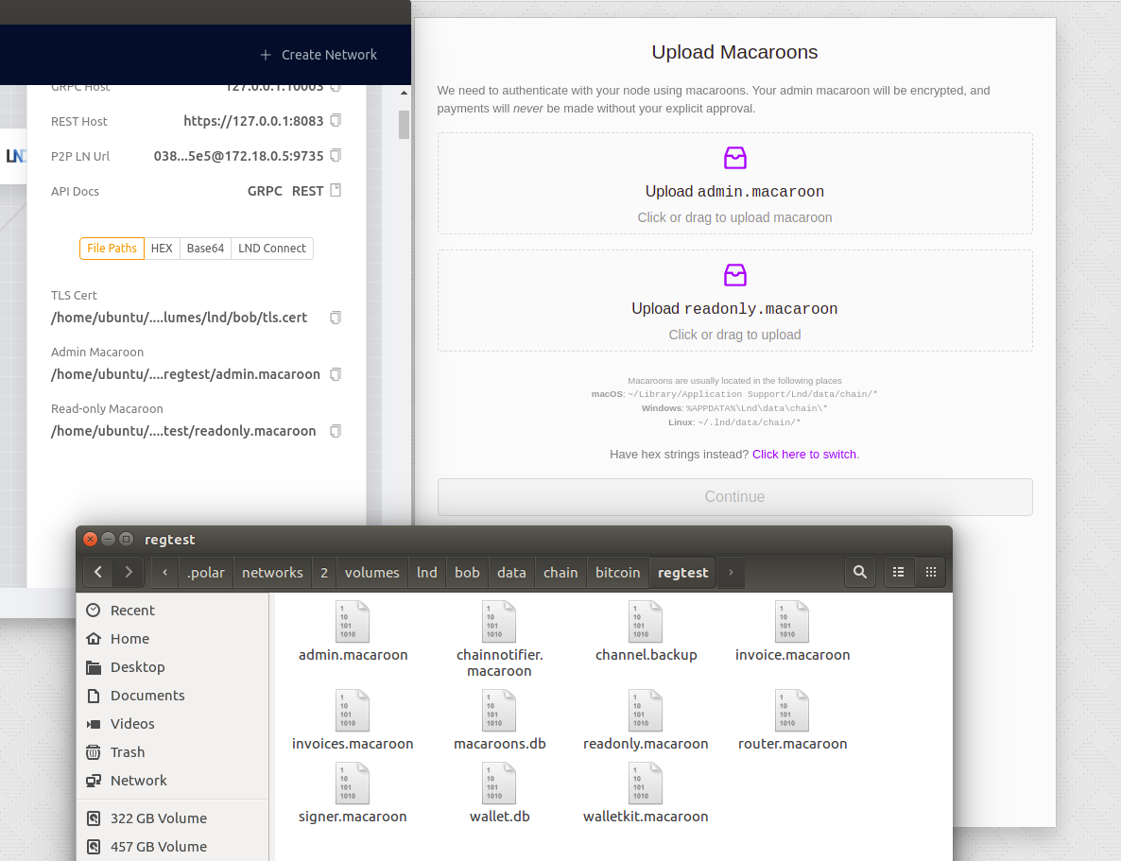The image size is (1121, 861).
Task: Select the File Paths option
Action: click(112, 249)
